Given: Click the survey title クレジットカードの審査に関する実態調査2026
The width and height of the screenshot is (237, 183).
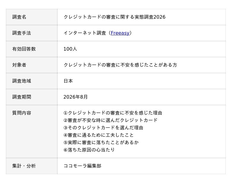Looking at the screenshot, I should point(114,17).
